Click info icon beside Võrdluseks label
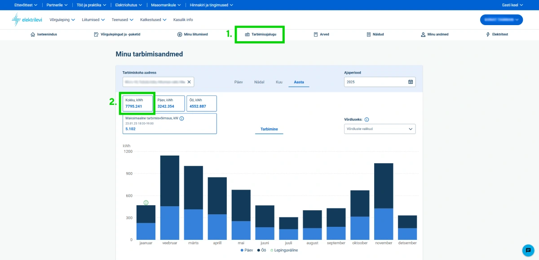The height and width of the screenshot is (260, 539). [367, 120]
